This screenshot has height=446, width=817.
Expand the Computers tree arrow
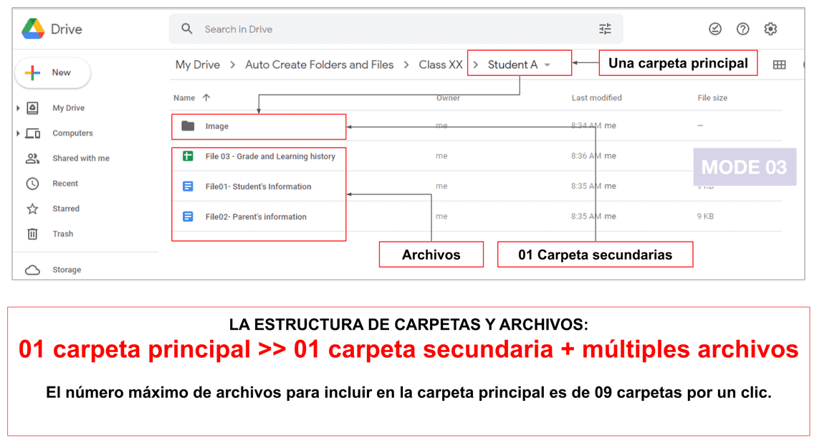click(18, 133)
